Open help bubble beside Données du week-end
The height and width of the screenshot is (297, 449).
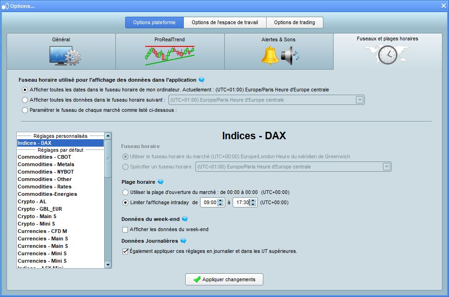[x=185, y=219]
